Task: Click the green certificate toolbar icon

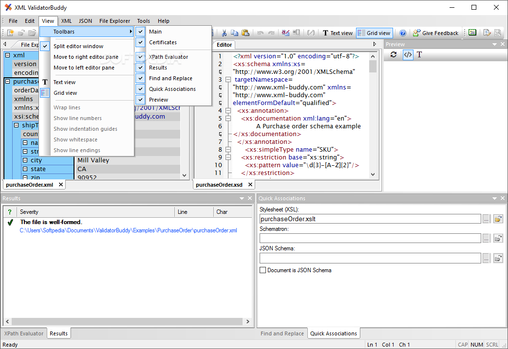Action: (x=472, y=33)
